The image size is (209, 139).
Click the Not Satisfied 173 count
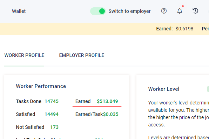54,127
